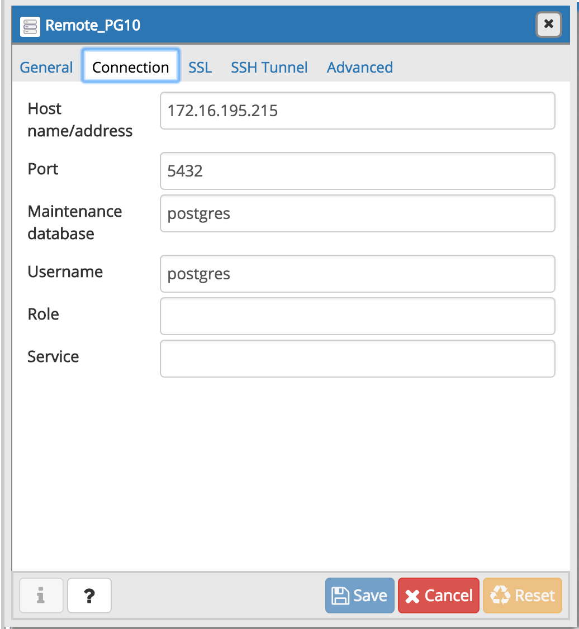Click the Username input field
Viewport: 579px width, 629px height.
(x=357, y=274)
